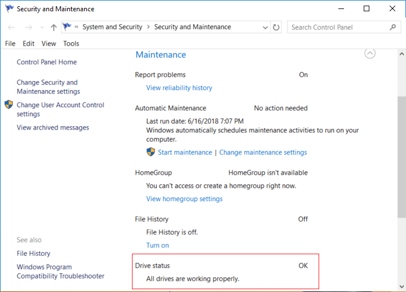Open the File menu
Screen dimensions: 406x292
pos(10,43)
